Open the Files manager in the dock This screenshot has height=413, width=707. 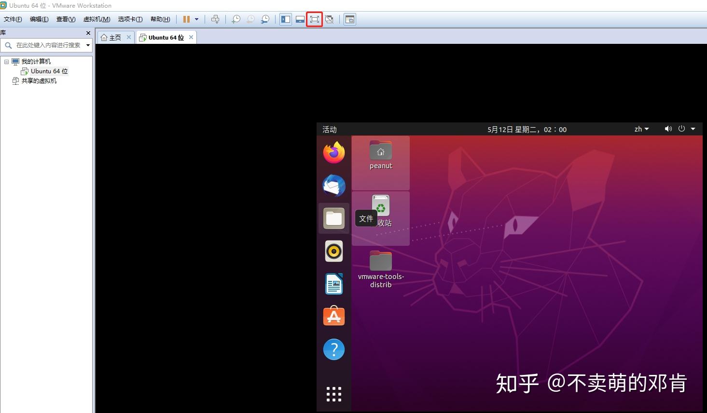pyautogui.click(x=334, y=218)
